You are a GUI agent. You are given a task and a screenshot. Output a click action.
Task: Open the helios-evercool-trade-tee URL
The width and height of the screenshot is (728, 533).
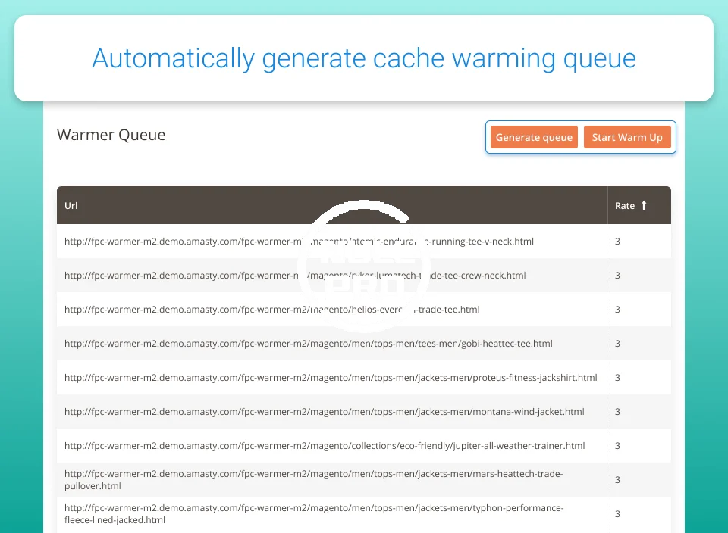coord(271,310)
